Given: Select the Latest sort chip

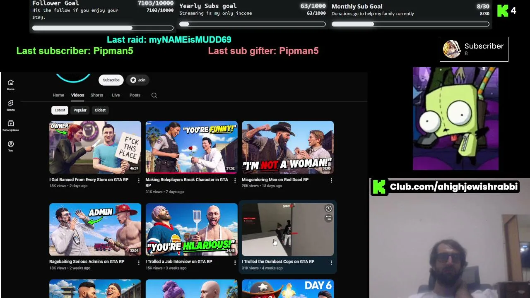Looking at the screenshot, I should (60, 110).
